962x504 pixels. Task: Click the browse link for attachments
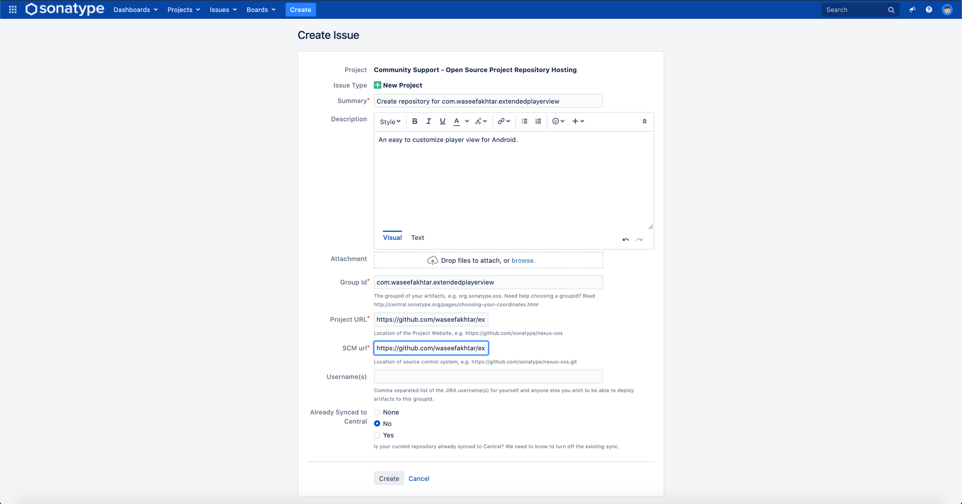tap(523, 260)
